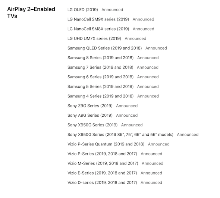
Task: Select the Samsung 6 Series entry
Action: point(100,77)
